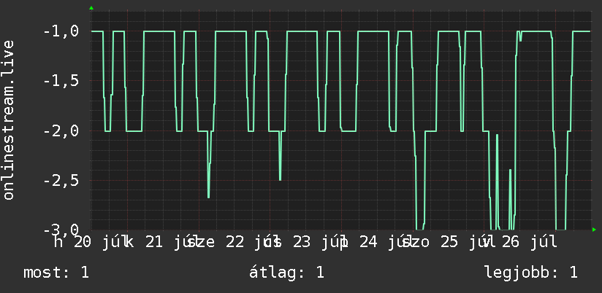Select the -1,0 y-axis label

click(x=61, y=31)
